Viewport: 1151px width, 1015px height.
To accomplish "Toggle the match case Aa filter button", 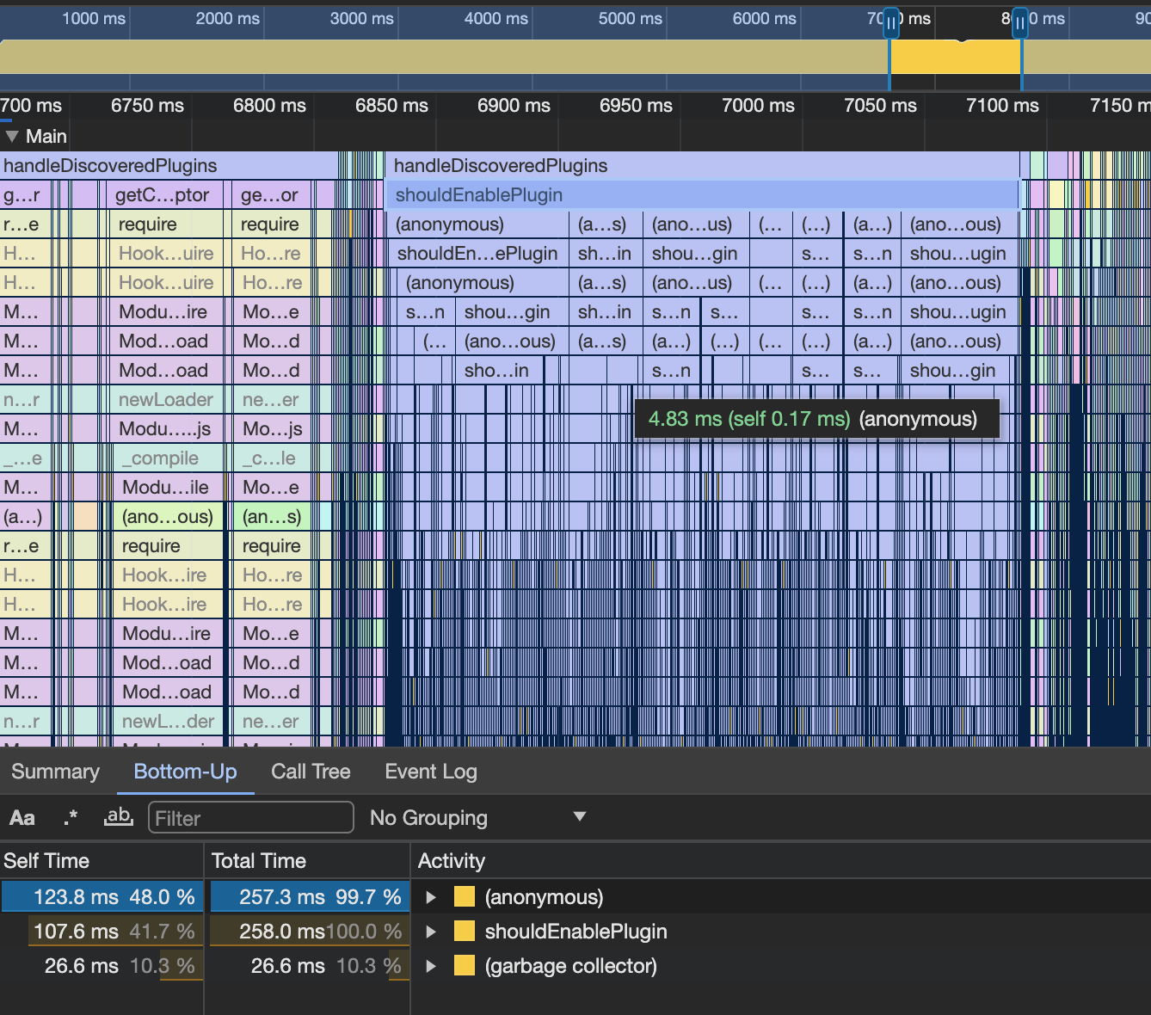I will (22, 818).
